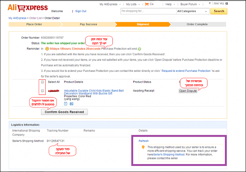Go to Order List breadcrumb link
This screenshot has width=246, height=172.
point(35,18)
